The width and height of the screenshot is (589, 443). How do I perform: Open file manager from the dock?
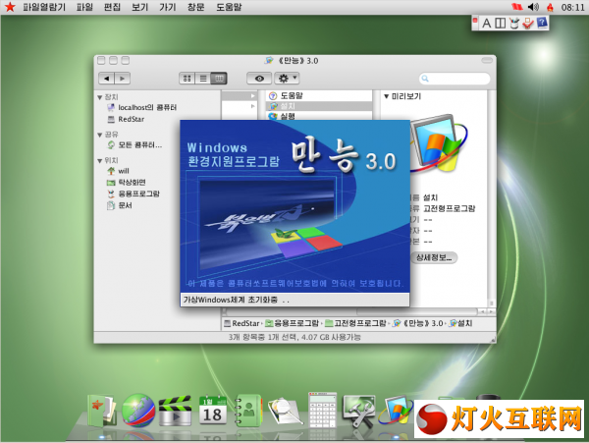pos(101,412)
